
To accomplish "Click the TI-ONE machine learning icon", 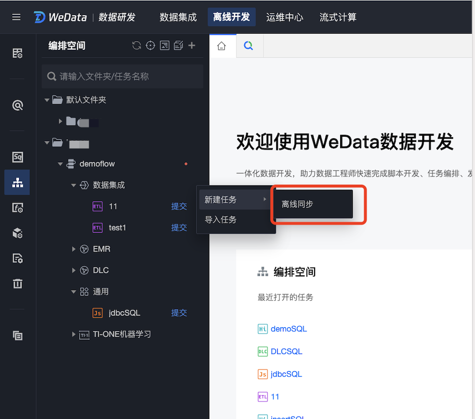I will pyautogui.click(x=84, y=335).
